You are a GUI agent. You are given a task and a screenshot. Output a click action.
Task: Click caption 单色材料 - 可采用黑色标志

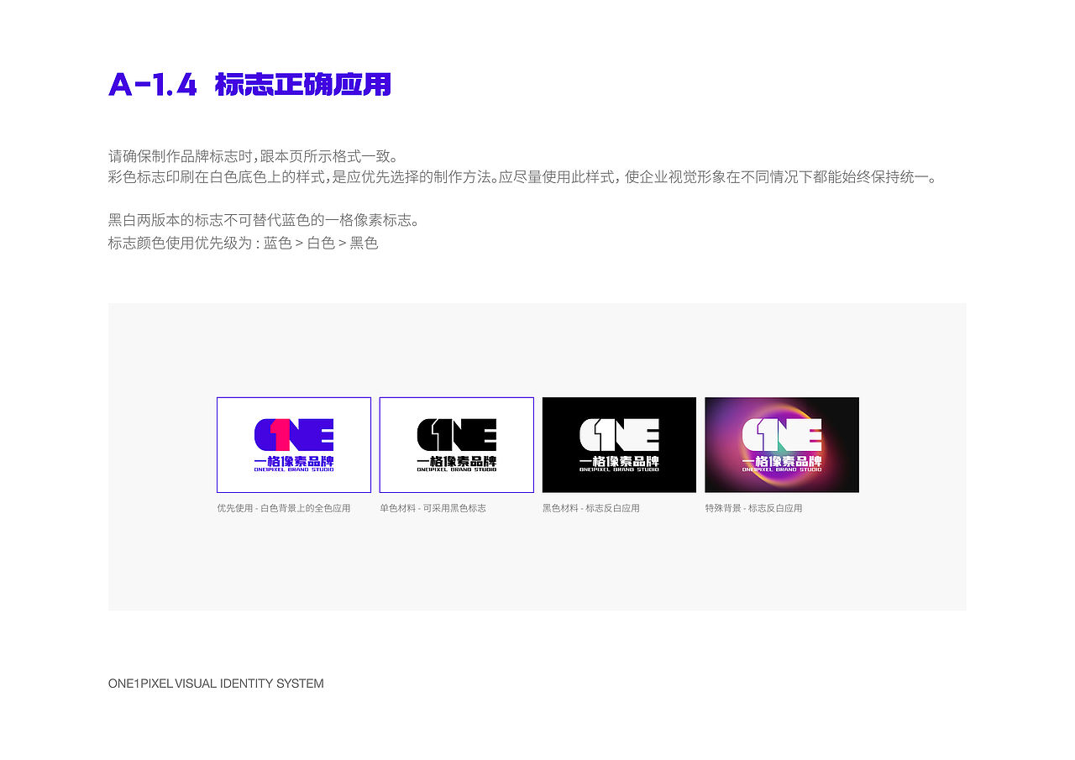[433, 508]
